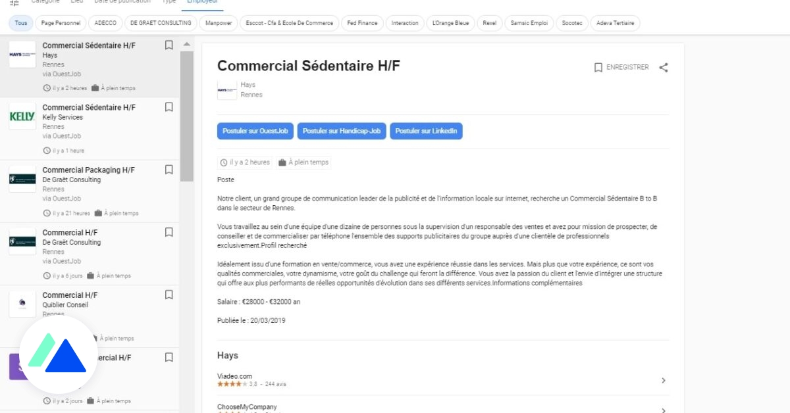Expand the ChooseMyCompany reviews row

(663, 409)
